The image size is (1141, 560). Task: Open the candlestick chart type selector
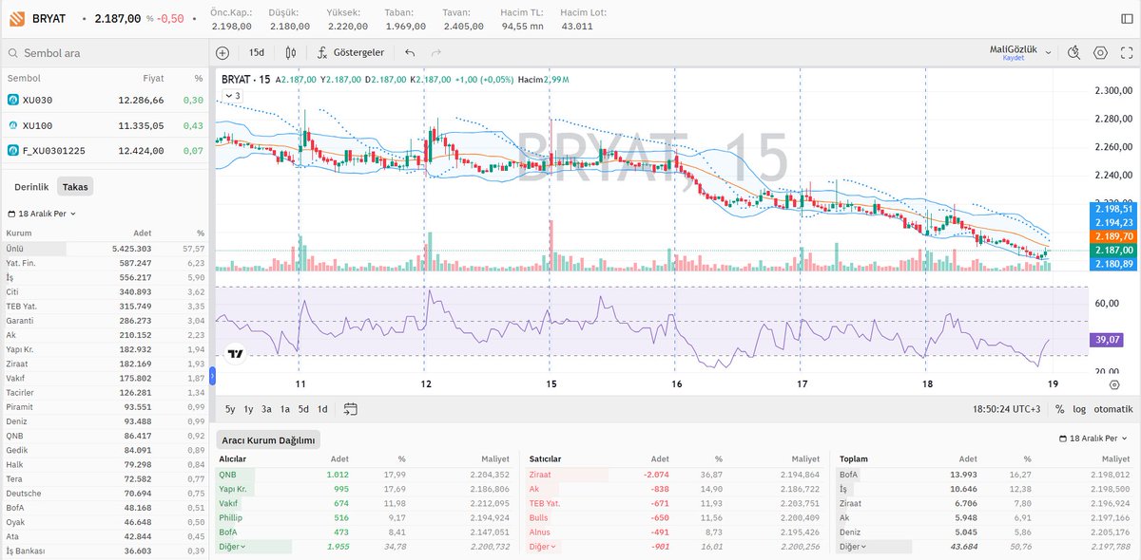pyautogui.click(x=291, y=53)
